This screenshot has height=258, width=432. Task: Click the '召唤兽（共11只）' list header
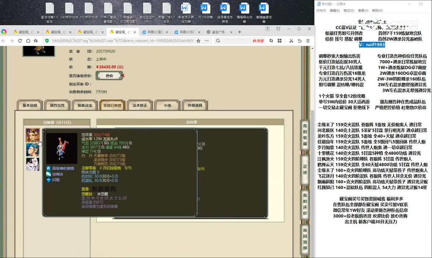[x=57, y=122]
